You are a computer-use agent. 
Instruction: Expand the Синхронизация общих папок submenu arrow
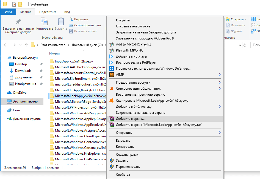click(x=219, y=89)
